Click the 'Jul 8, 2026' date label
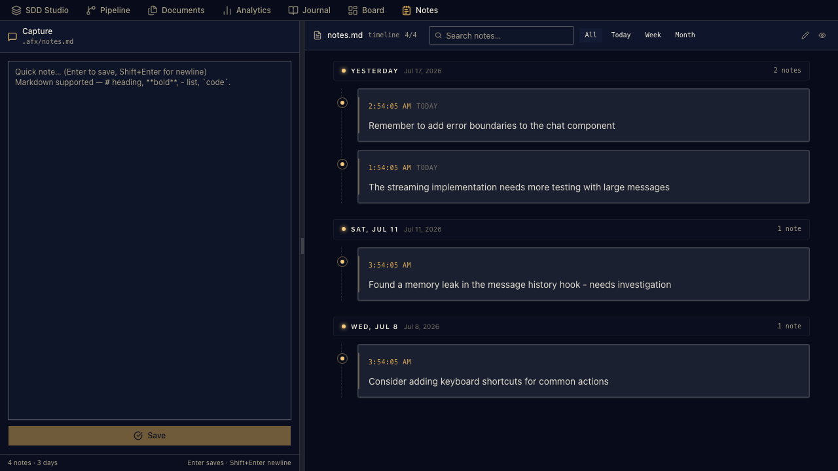This screenshot has height=471, width=838. pyautogui.click(x=422, y=326)
